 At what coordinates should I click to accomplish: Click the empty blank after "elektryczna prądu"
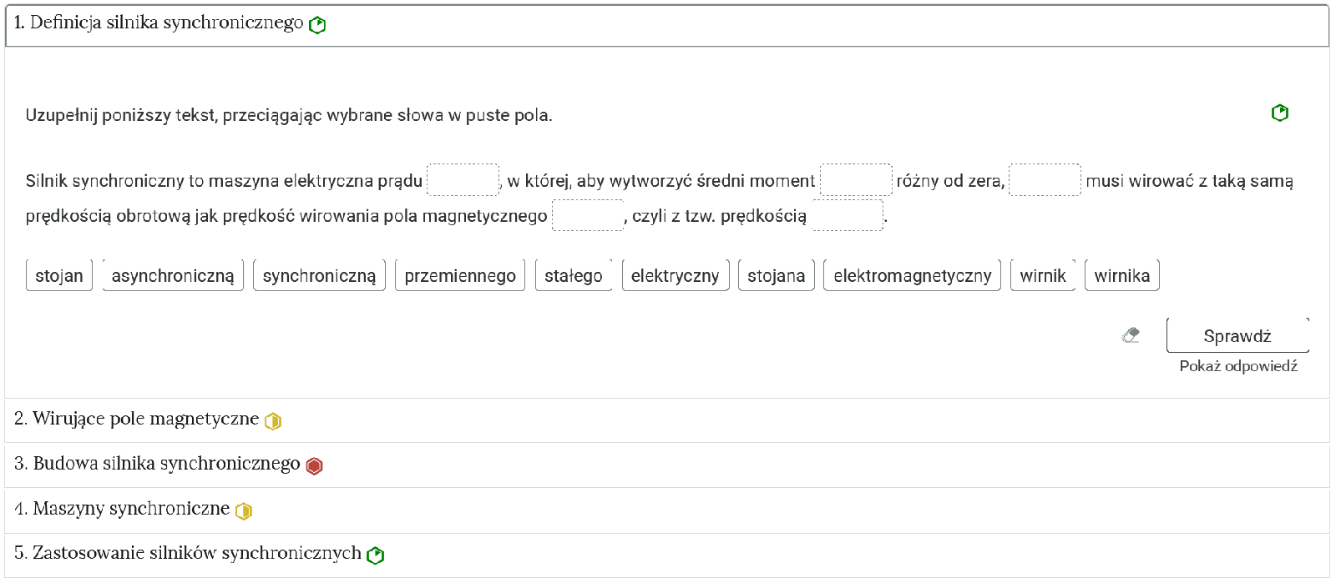(x=463, y=180)
